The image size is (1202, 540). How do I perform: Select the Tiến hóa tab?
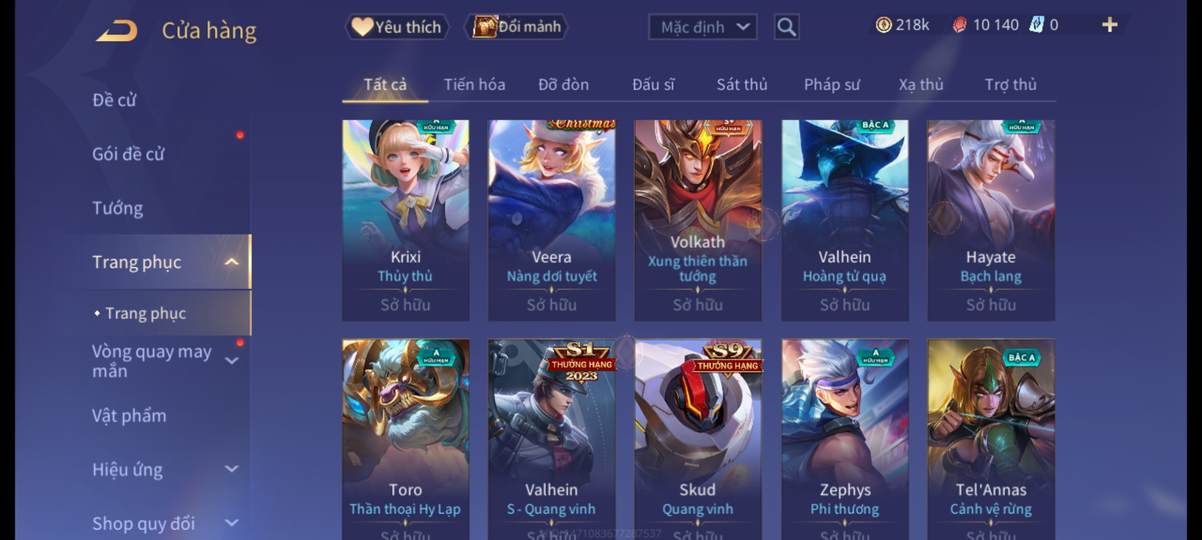[474, 84]
